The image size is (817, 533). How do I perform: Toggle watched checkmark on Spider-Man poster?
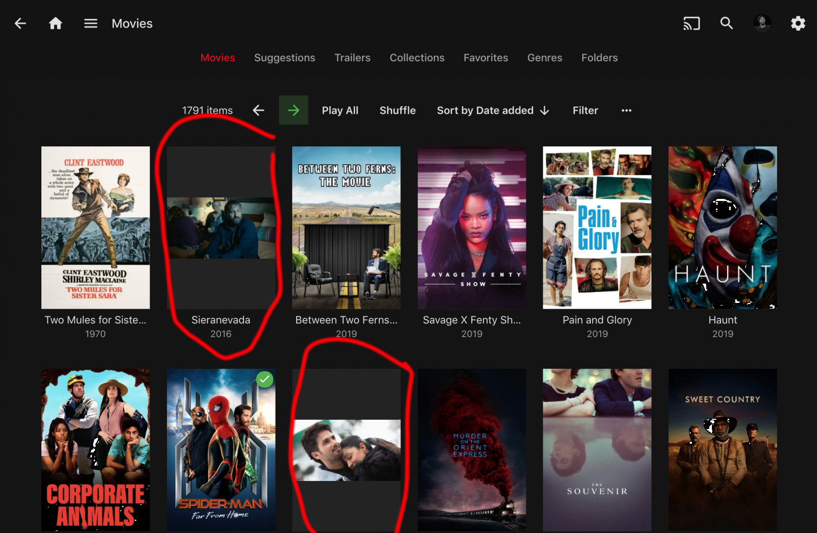265,379
